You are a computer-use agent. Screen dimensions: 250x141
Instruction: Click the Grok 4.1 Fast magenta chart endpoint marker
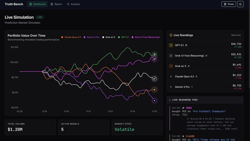coord(154,59)
